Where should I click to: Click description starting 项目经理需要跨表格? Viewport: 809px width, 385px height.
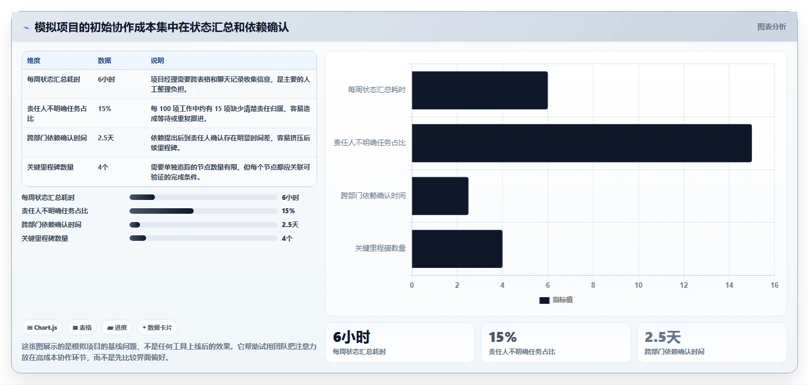pos(230,85)
